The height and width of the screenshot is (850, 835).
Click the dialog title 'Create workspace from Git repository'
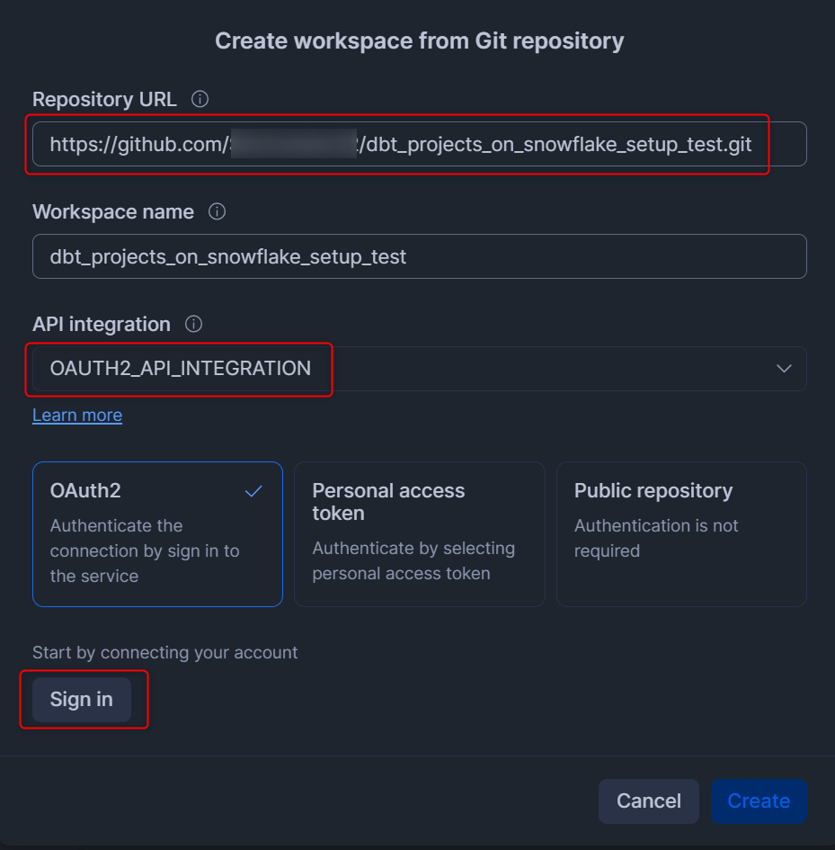(419, 41)
